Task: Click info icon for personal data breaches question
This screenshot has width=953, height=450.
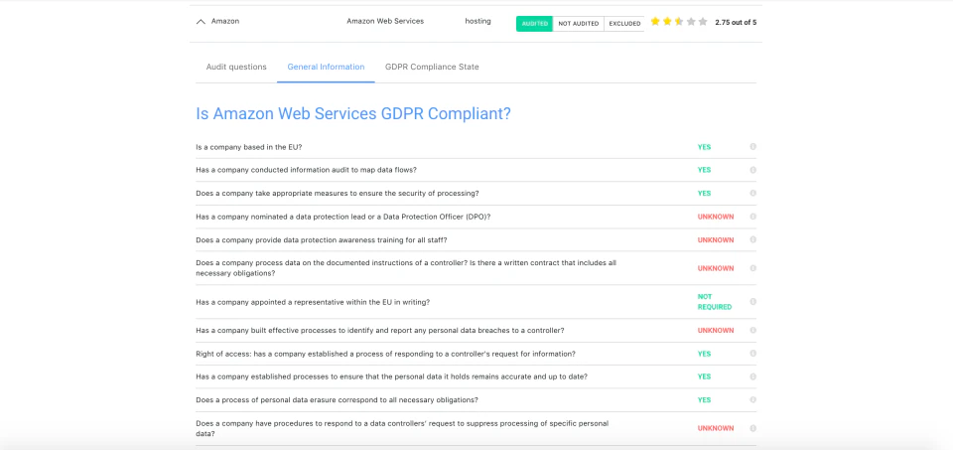Action: click(752, 331)
